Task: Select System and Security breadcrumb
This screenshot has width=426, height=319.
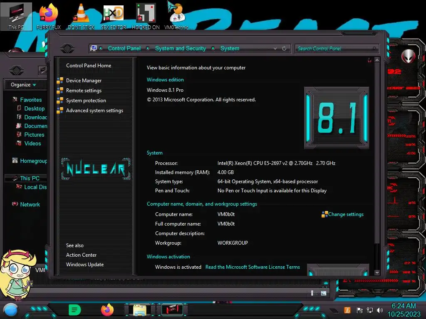Action: pos(181,48)
